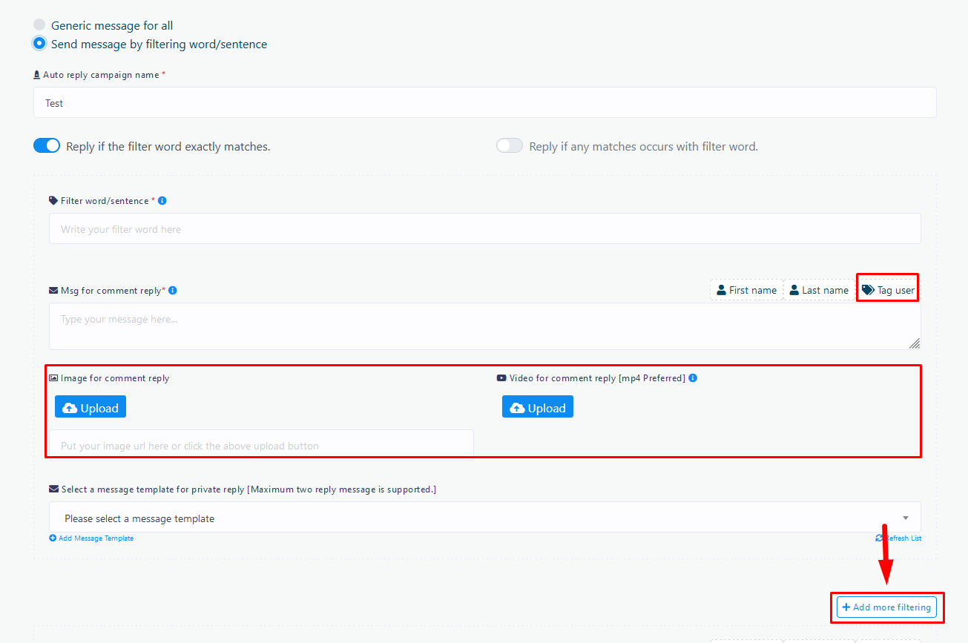Enable Reply if any matches occurs toggle
Viewport: 968px width, 643px height.
(510, 146)
